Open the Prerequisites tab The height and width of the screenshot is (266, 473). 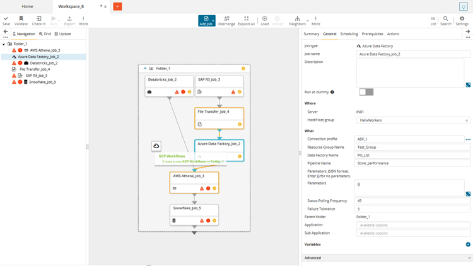(x=372, y=34)
